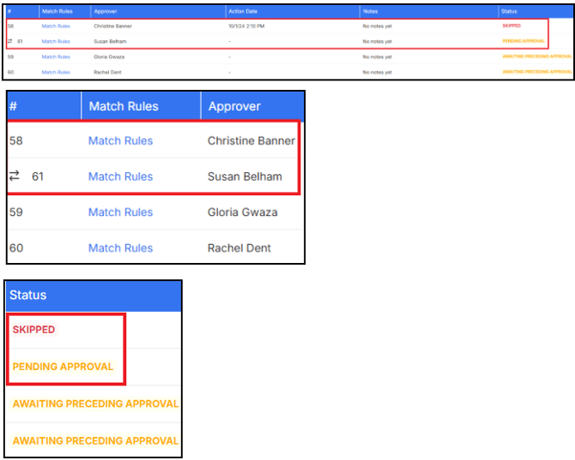The height and width of the screenshot is (460, 575).
Task: Click Approver header in the enlarged table
Action: (x=234, y=107)
